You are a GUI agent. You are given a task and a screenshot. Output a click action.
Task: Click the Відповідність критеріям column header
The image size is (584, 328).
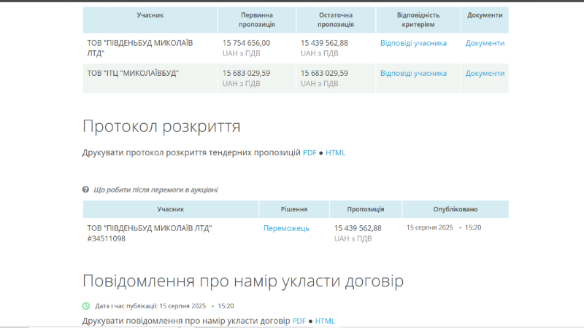(418, 20)
